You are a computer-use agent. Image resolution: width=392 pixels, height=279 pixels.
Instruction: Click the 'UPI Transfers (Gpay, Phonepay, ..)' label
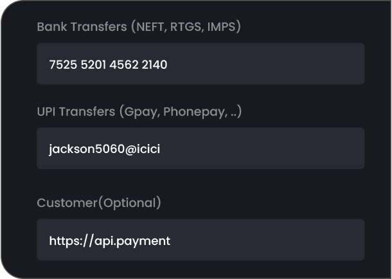tap(139, 111)
